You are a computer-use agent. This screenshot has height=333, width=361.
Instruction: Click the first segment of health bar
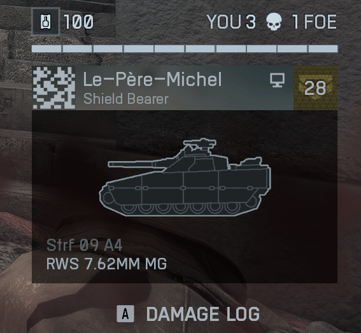click(x=46, y=48)
